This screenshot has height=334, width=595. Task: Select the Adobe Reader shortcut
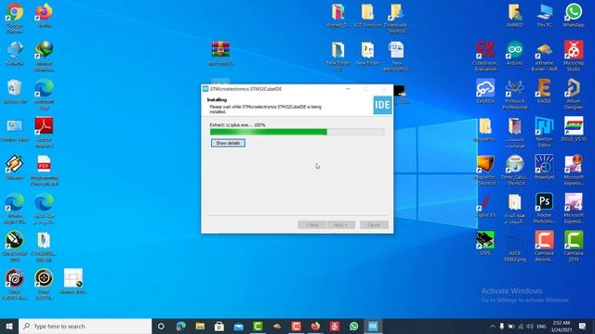pyautogui.click(x=44, y=132)
